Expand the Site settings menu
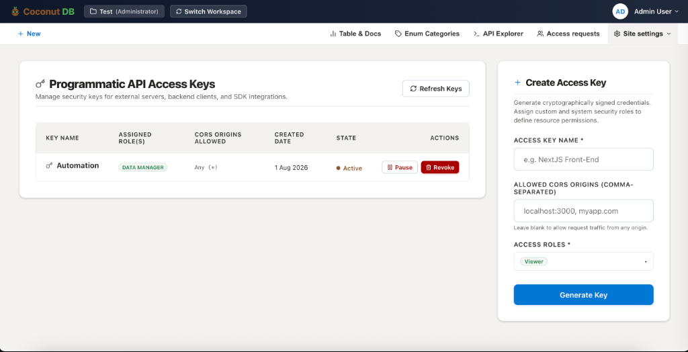Screen dimensions: 688x352 click(x=642, y=34)
